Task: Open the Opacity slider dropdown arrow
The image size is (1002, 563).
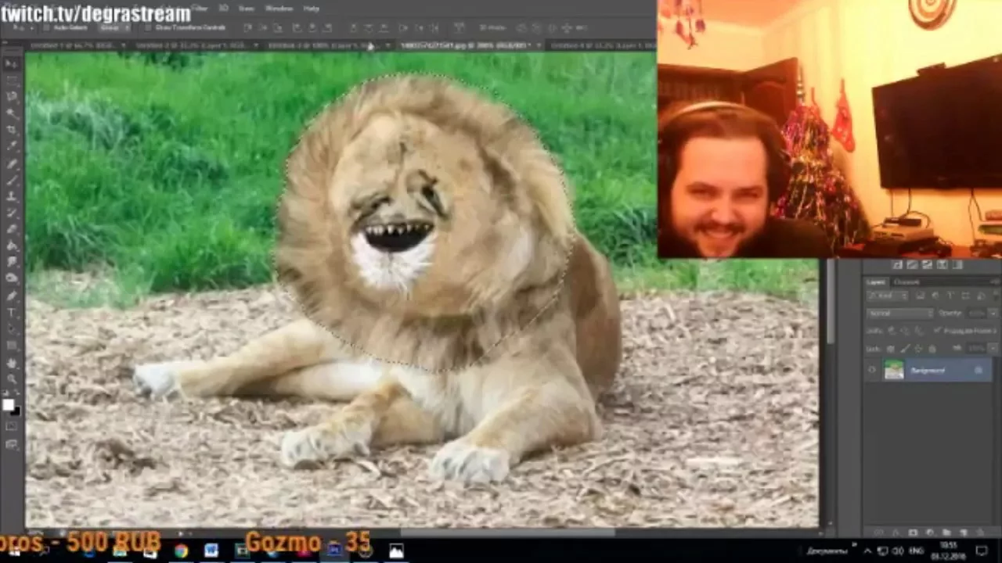Action: pos(992,314)
